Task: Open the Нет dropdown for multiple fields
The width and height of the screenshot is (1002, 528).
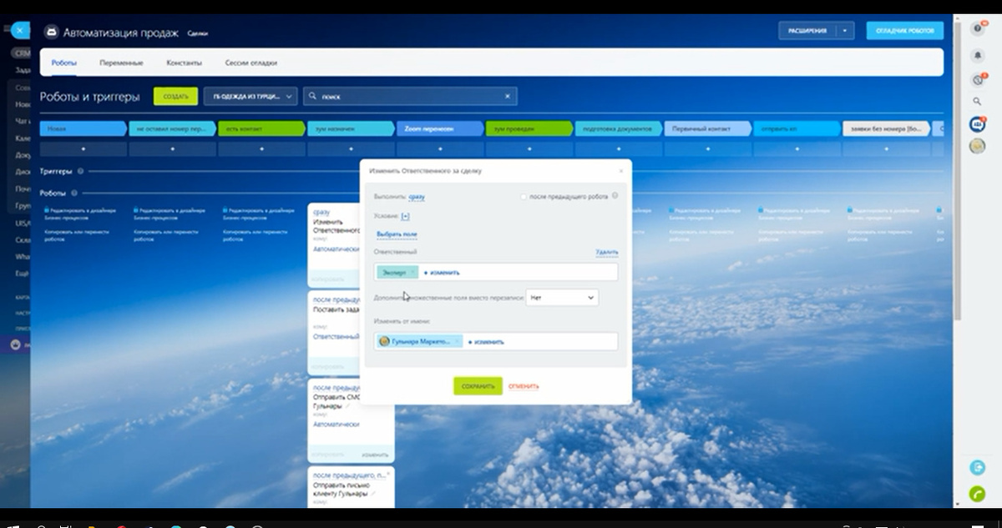Action: pyautogui.click(x=562, y=297)
